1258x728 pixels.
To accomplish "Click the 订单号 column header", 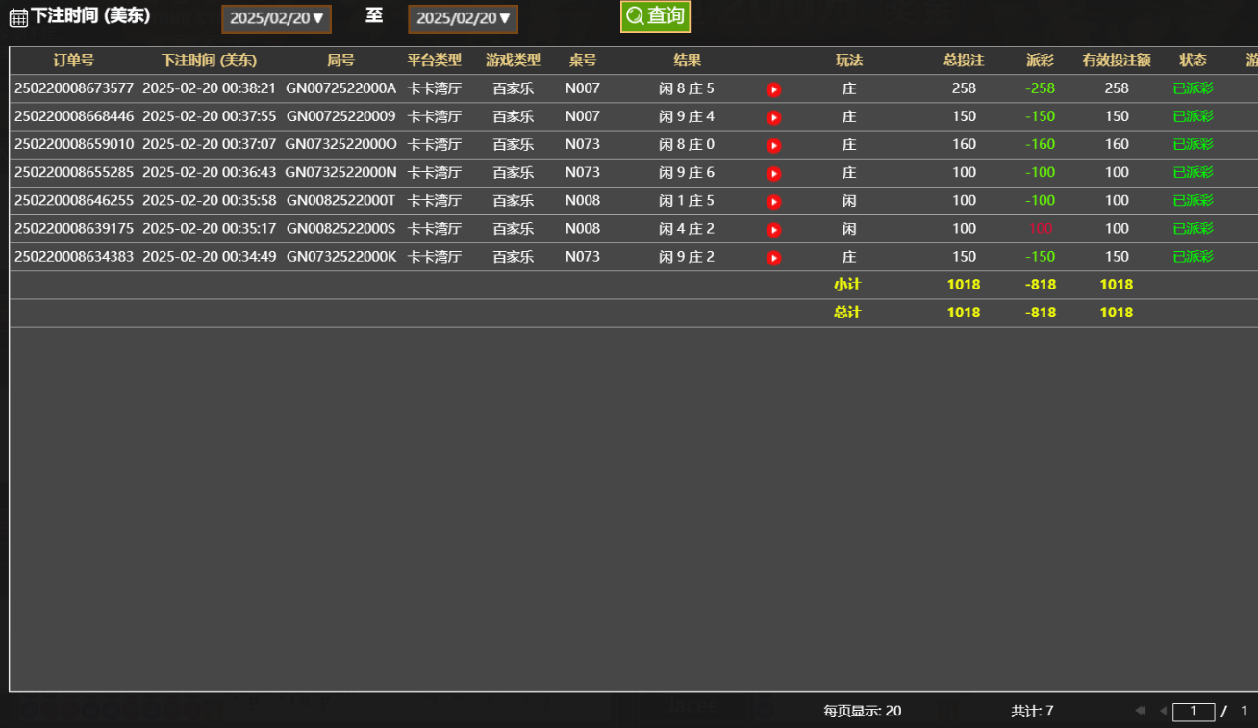I will pyautogui.click(x=73, y=61).
